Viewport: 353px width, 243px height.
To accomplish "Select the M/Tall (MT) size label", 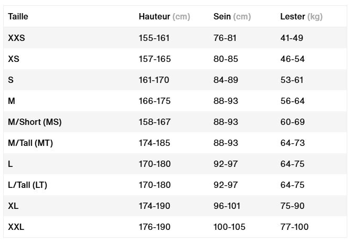I will pos(30,143).
